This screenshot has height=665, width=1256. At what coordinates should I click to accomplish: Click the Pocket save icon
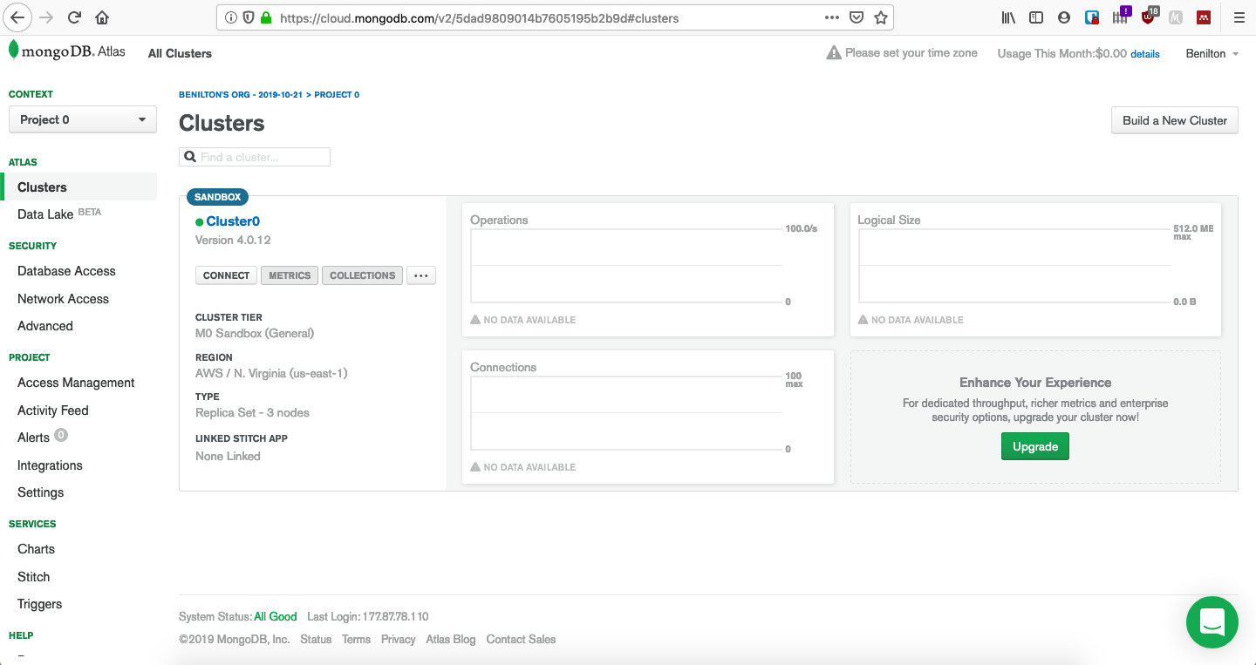click(x=857, y=17)
